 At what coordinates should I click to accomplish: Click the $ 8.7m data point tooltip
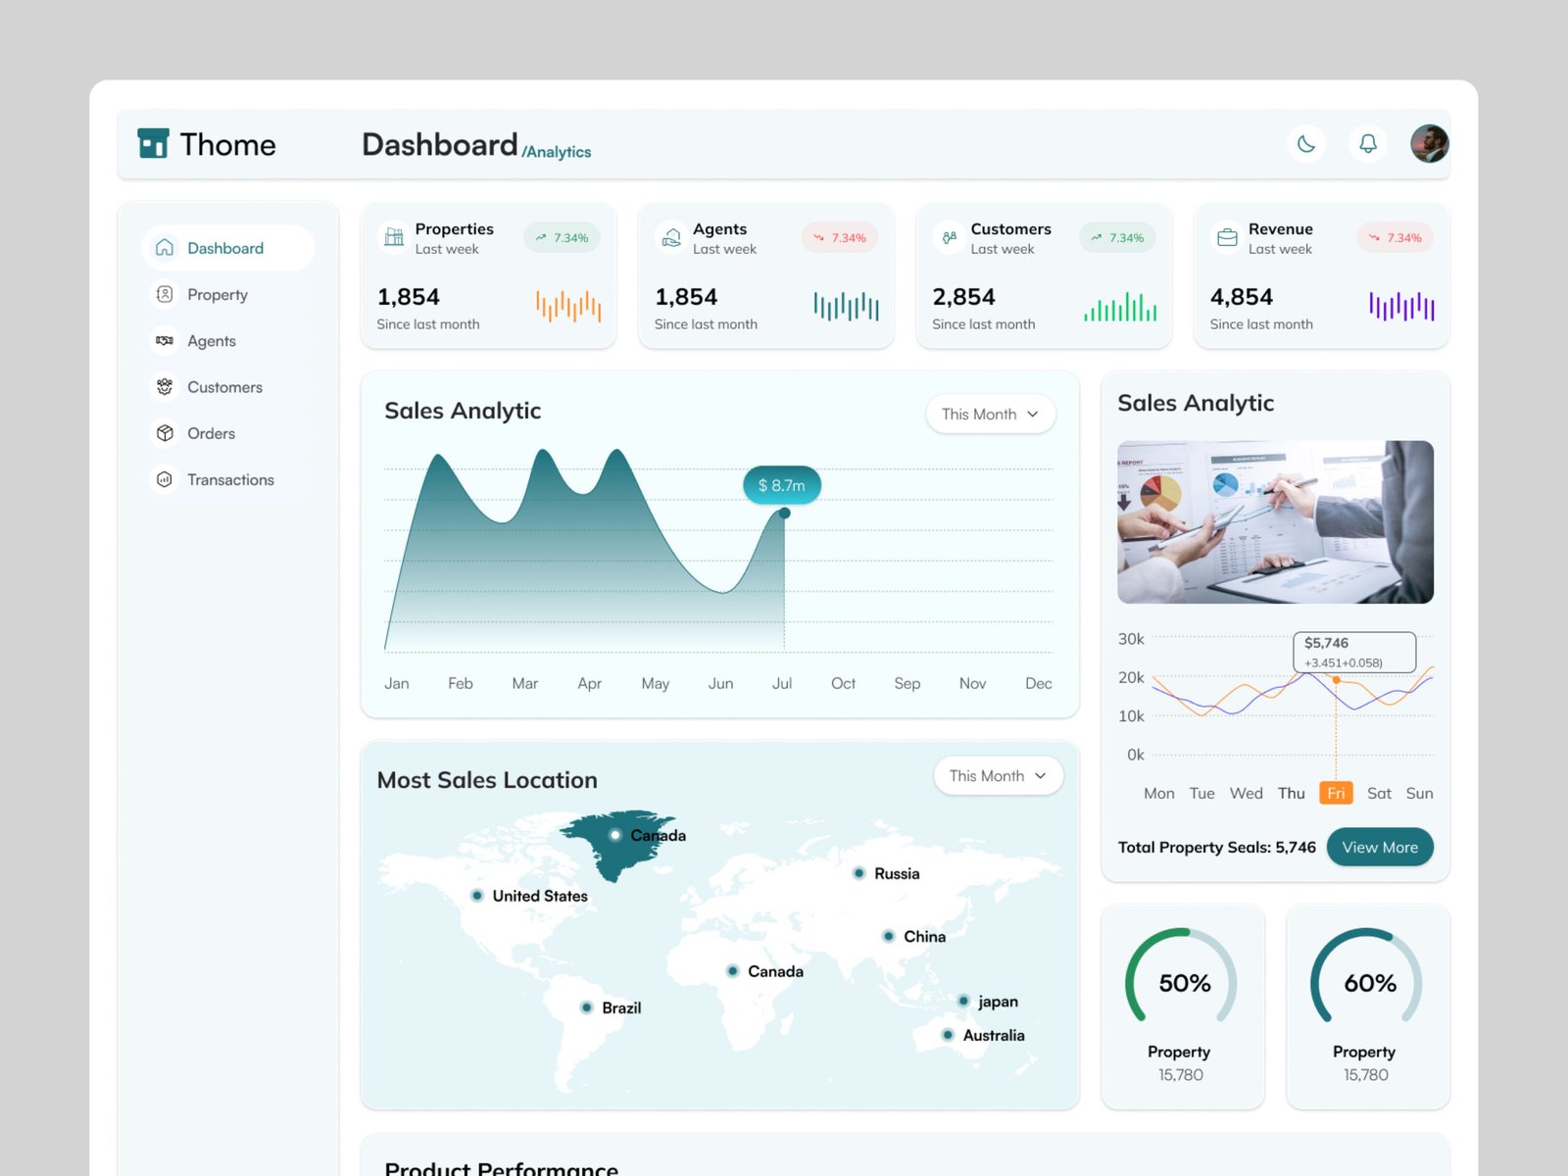(781, 485)
